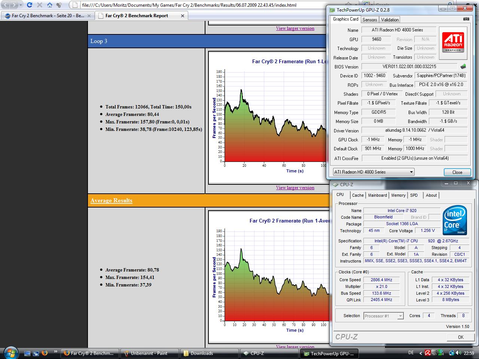
Task: Show hidden tray icons arrow
Action: (x=421, y=353)
